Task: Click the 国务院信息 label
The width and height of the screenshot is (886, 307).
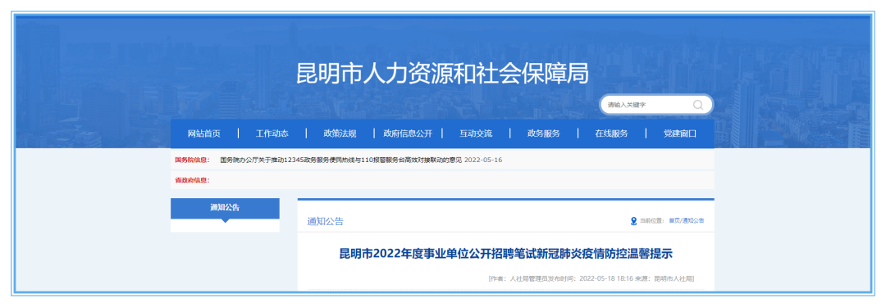Action: coord(191,160)
